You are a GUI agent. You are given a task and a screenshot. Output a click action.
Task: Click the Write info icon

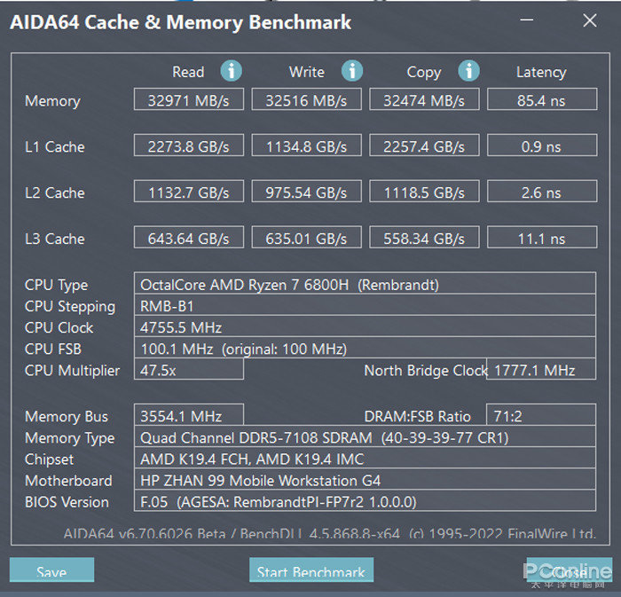(352, 72)
